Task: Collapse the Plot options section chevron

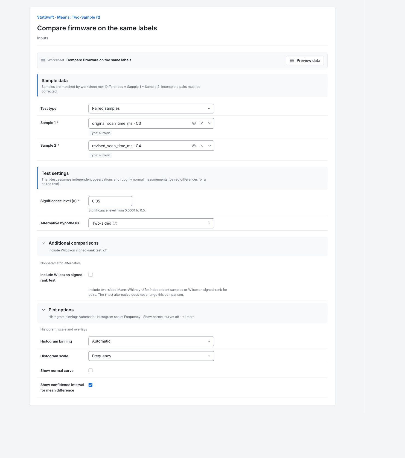Action: tap(43, 310)
